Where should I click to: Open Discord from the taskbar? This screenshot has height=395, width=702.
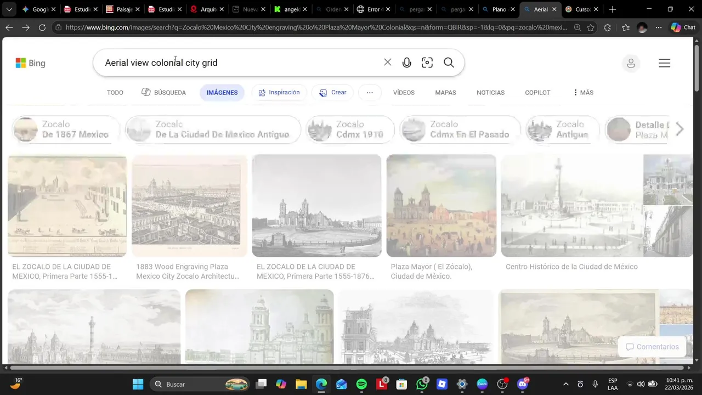coord(522,384)
